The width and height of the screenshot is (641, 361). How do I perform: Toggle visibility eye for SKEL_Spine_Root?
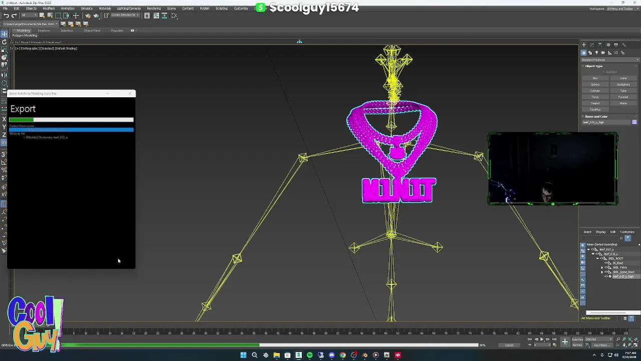(x=606, y=272)
